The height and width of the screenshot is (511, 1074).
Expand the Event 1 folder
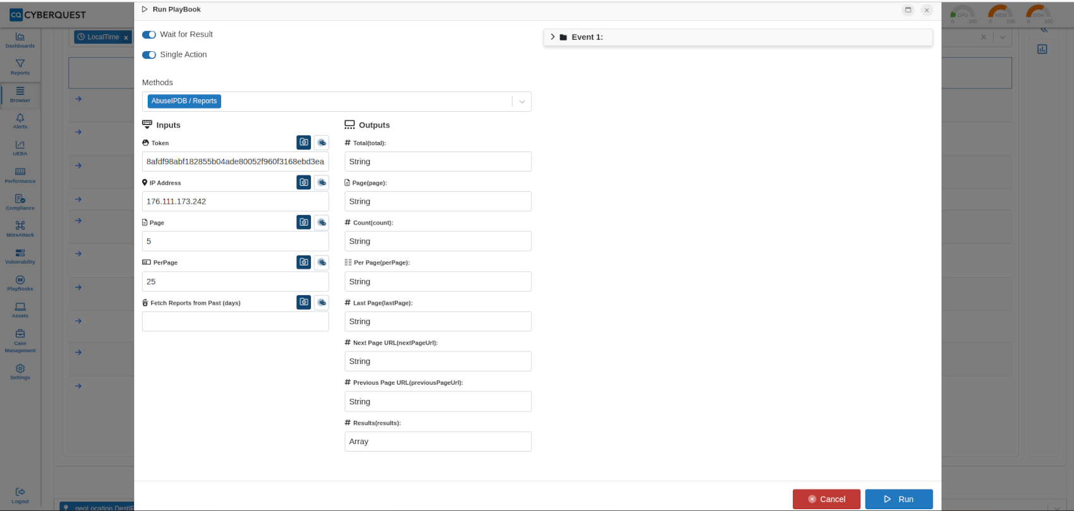pyautogui.click(x=553, y=37)
